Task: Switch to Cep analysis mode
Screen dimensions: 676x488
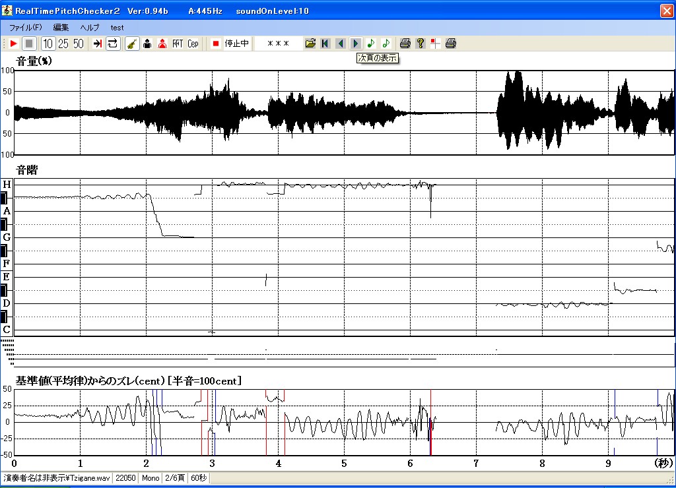Action: (x=193, y=44)
